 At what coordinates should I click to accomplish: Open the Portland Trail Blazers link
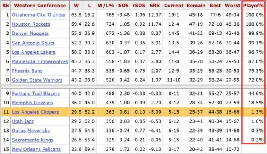point(36,93)
